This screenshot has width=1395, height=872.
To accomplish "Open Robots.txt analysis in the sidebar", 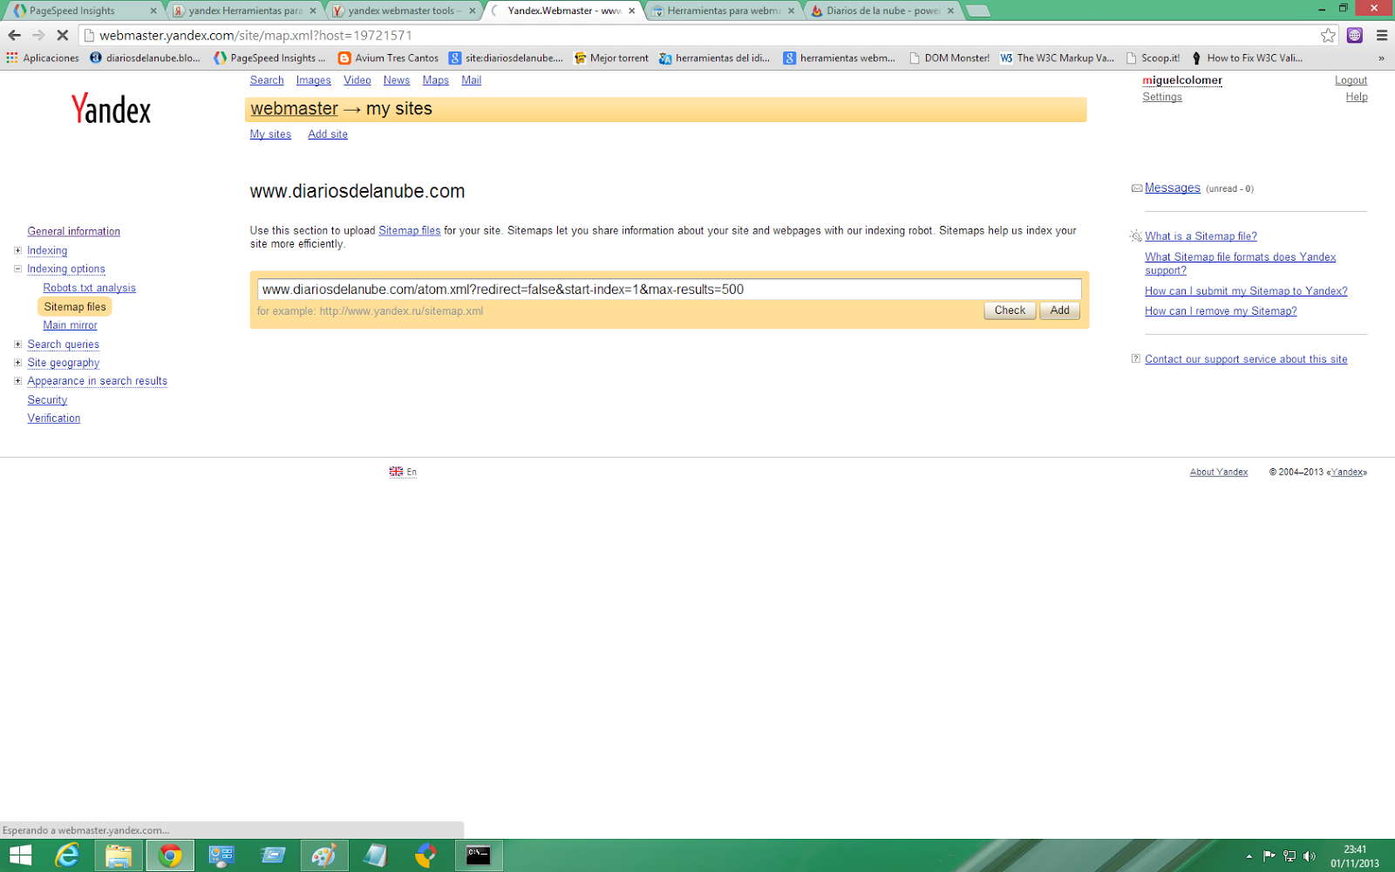I will coord(89,288).
